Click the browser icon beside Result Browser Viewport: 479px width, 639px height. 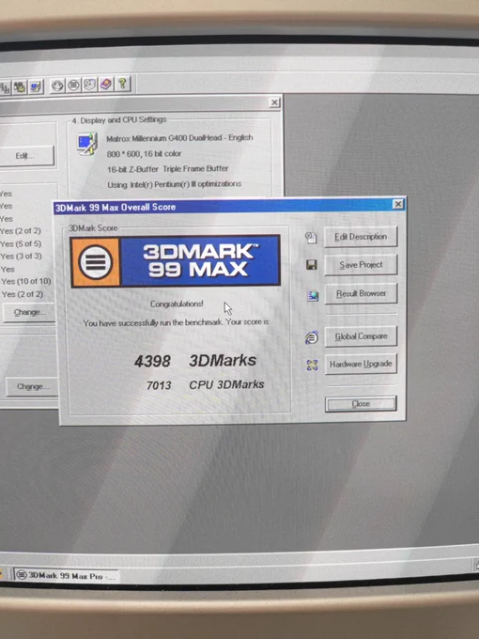coord(313,295)
